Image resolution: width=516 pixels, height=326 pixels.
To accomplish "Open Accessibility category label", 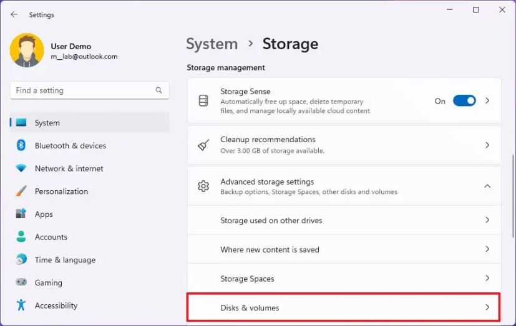I will tap(56, 305).
